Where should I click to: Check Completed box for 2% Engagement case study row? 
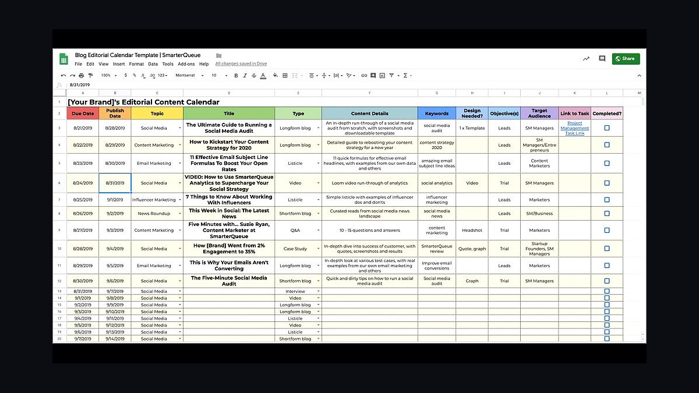point(607,249)
